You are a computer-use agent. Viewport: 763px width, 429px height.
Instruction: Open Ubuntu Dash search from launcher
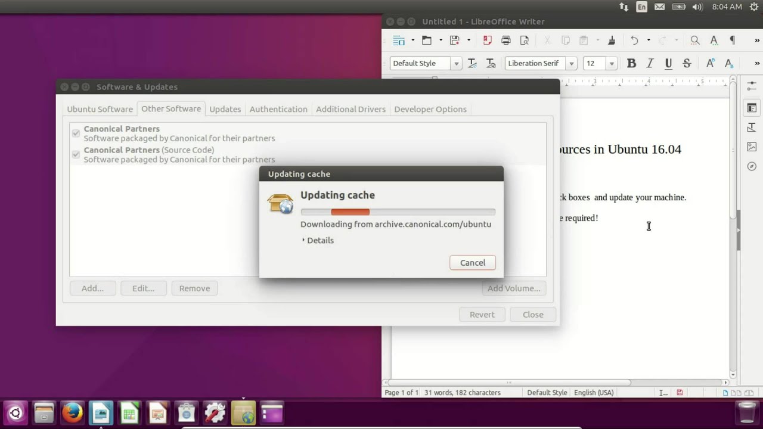coord(15,412)
